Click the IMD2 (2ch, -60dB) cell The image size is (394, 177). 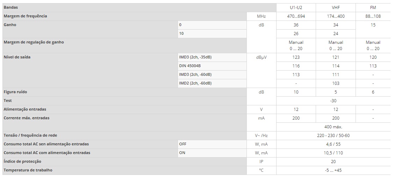click(x=212, y=83)
